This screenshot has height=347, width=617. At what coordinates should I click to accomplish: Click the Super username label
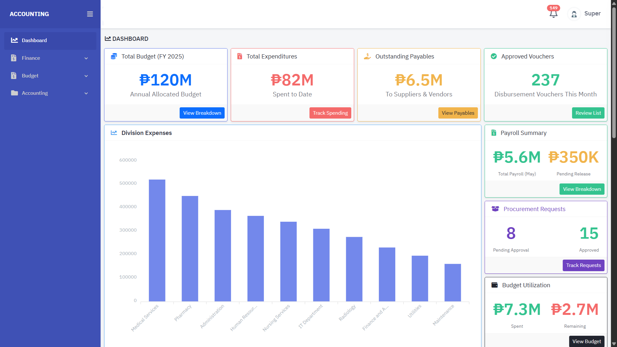pyautogui.click(x=592, y=13)
